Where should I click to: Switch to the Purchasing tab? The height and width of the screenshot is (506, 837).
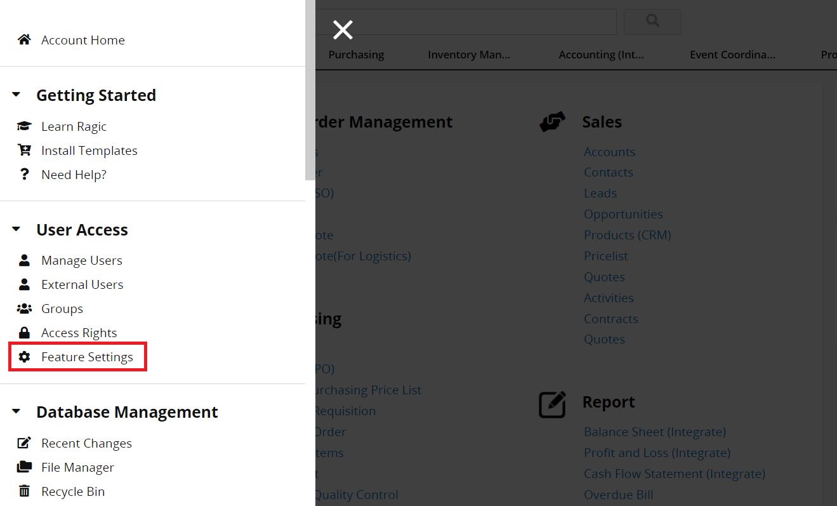point(356,55)
